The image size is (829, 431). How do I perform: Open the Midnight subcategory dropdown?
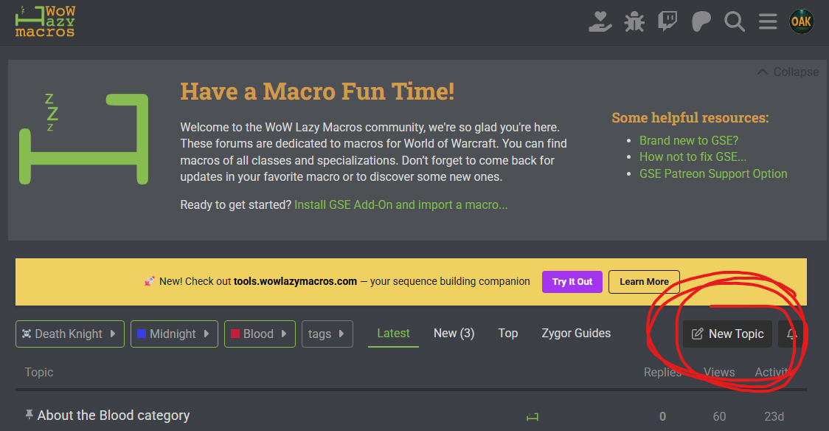click(174, 334)
